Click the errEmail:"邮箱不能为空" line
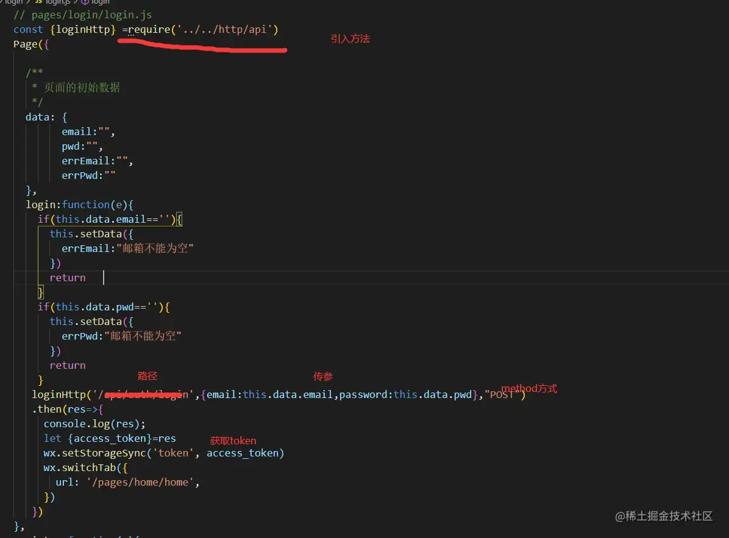This screenshot has width=729, height=538. tap(127, 248)
